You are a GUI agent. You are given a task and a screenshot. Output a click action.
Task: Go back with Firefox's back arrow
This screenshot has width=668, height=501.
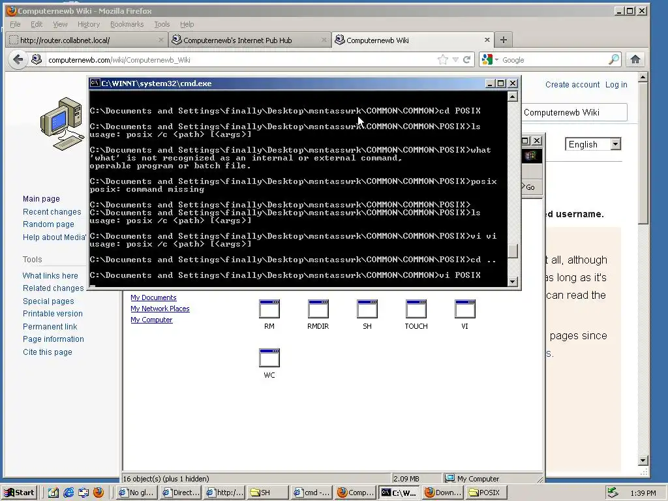point(18,59)
